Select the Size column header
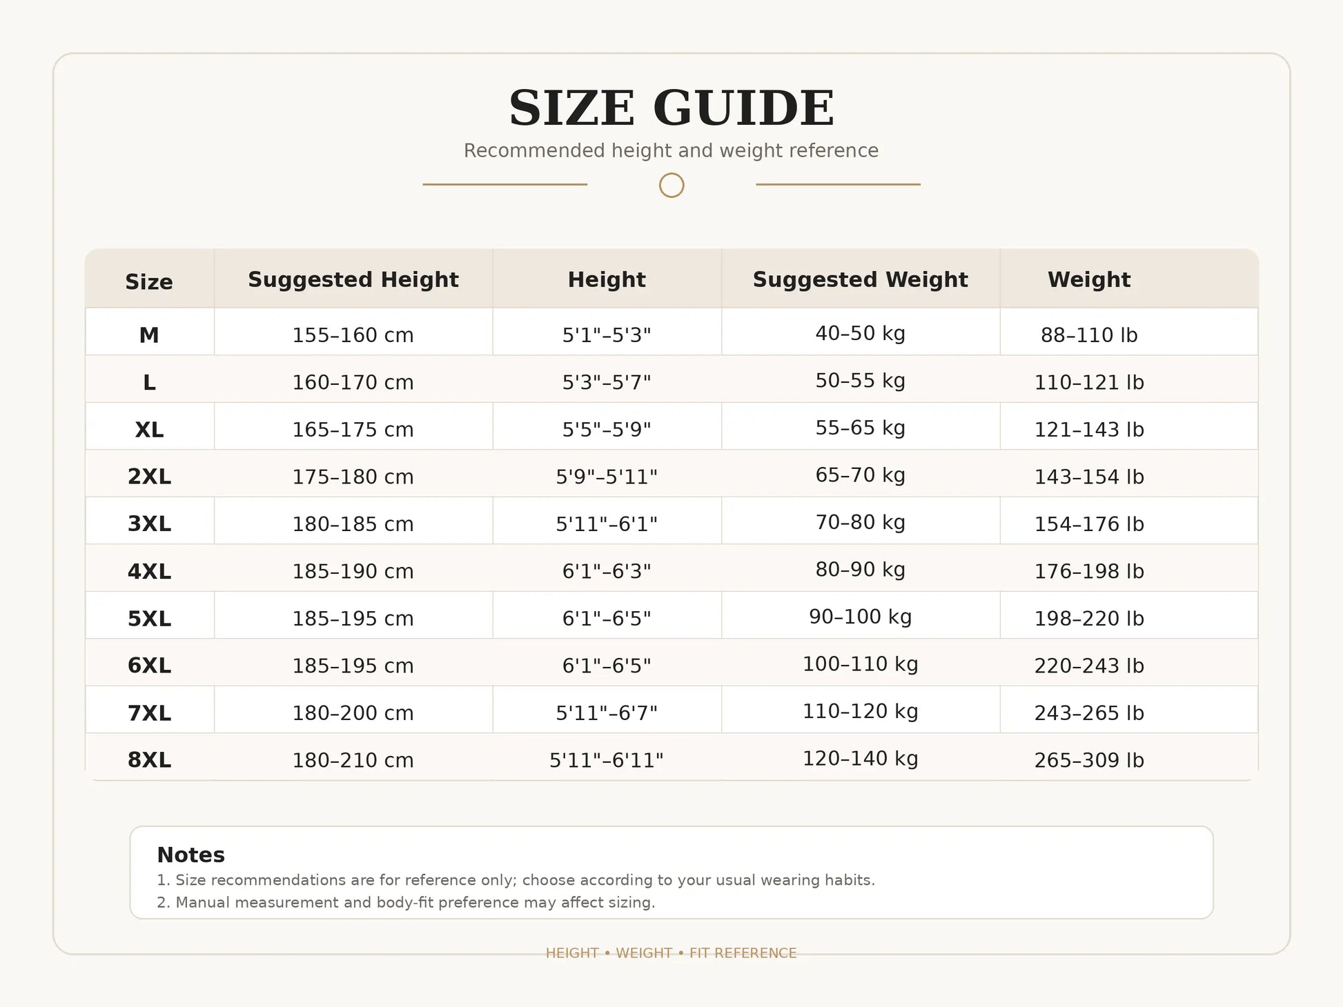The image size is (1343, 1007). point(149,281)
